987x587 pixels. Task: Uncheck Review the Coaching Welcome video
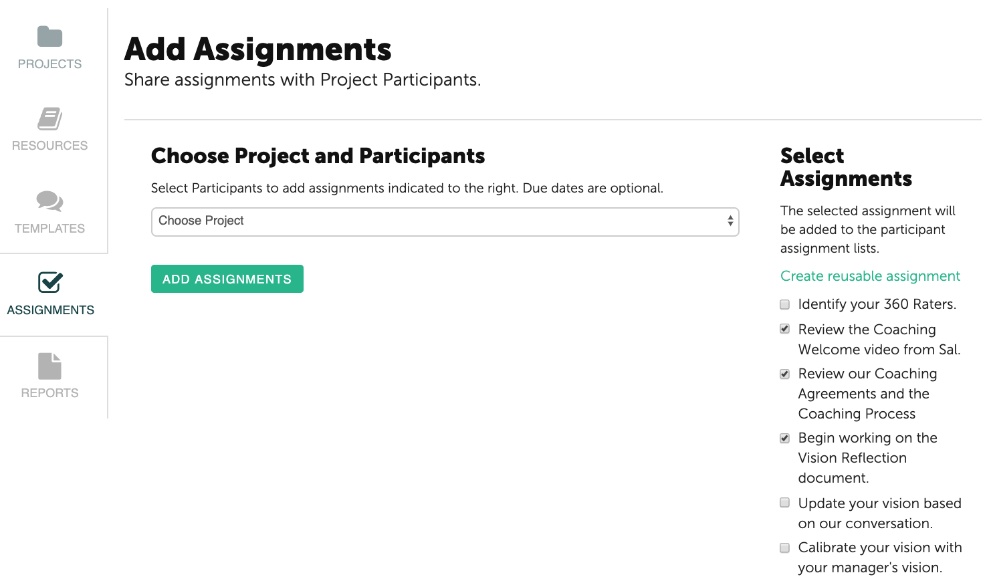pyautogui.click(x=785, y=329)
